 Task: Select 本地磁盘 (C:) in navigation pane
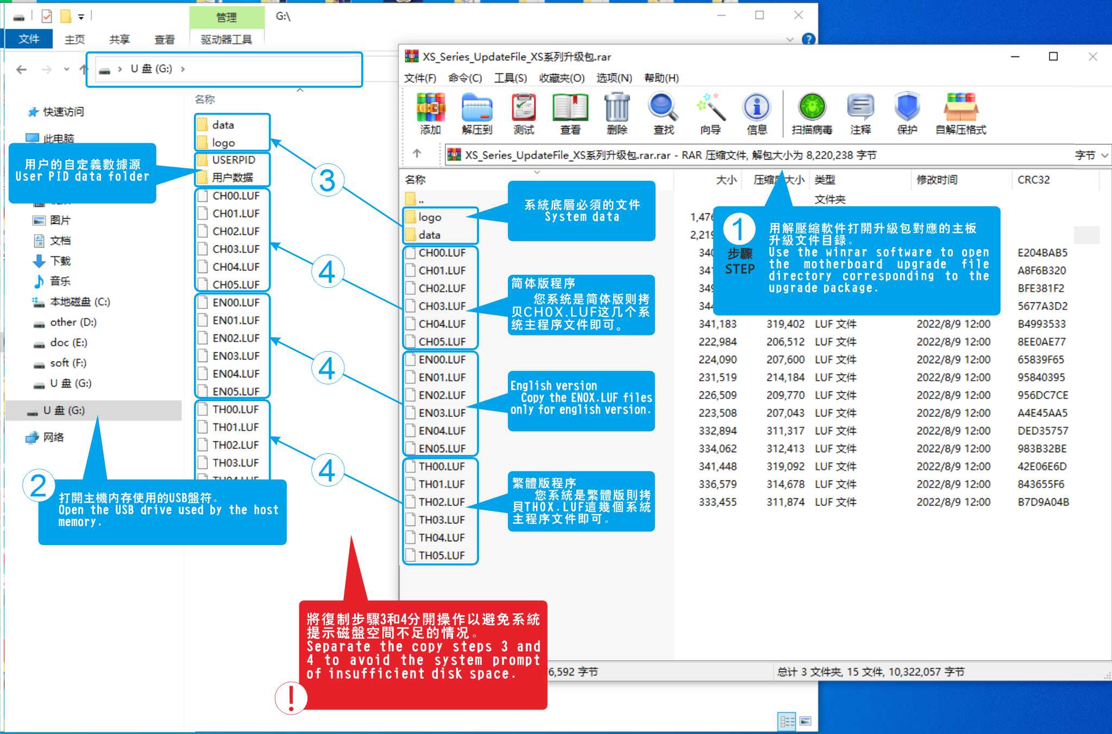pos(79,302)
